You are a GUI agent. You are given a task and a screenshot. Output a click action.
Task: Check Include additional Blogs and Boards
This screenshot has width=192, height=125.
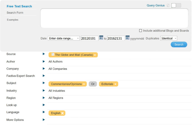click(141, 31)
